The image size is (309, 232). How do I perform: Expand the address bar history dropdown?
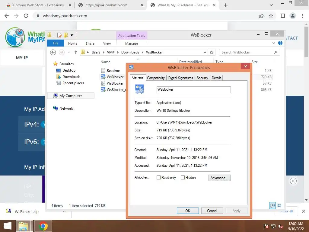[x=205, y=52]
